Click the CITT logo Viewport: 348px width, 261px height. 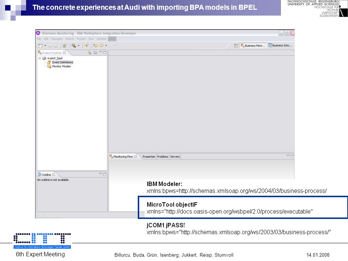pos(42,241)
